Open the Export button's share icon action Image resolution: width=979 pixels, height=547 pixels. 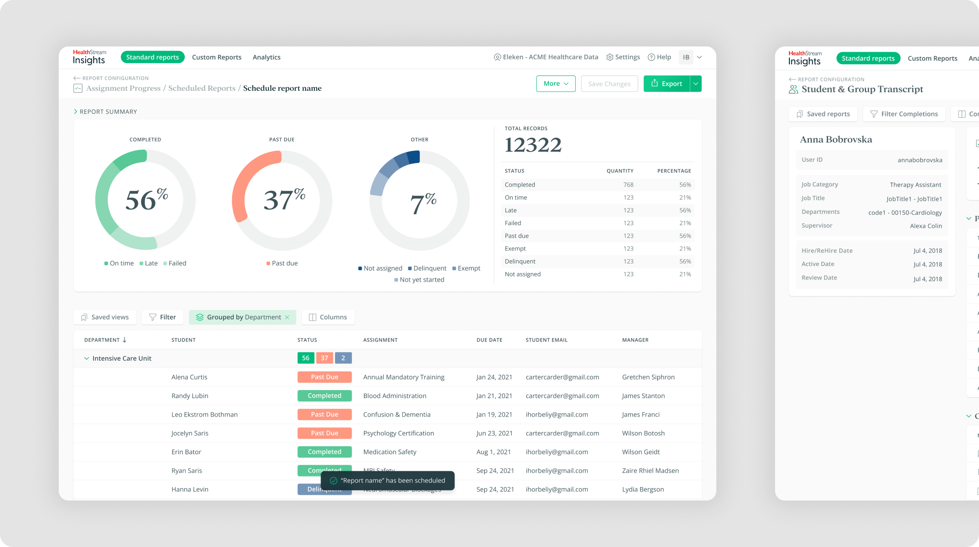click(655, 83)
